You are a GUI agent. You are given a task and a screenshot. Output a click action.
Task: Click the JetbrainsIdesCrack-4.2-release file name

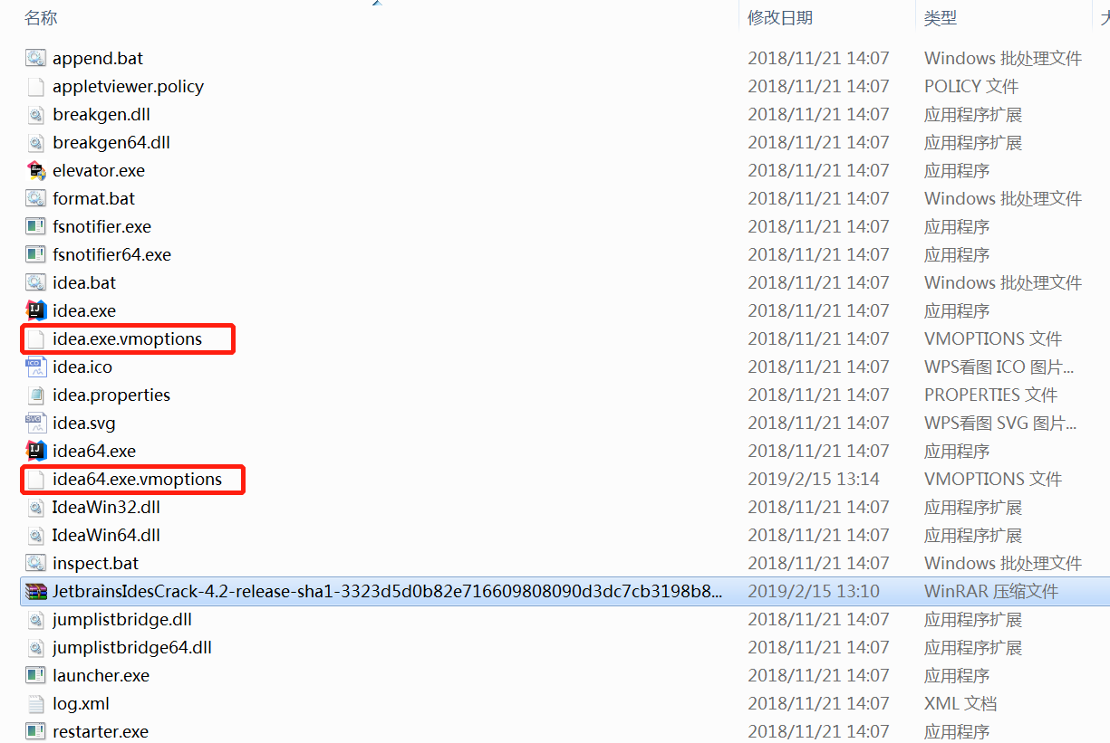[x=388, y=591]
